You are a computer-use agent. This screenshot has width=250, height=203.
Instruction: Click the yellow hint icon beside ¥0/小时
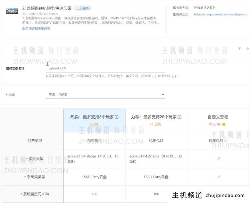[x=224, y=124]
